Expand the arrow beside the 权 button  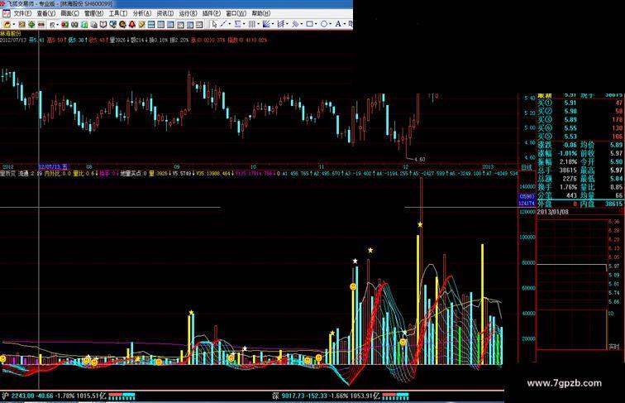click(58, 25)
